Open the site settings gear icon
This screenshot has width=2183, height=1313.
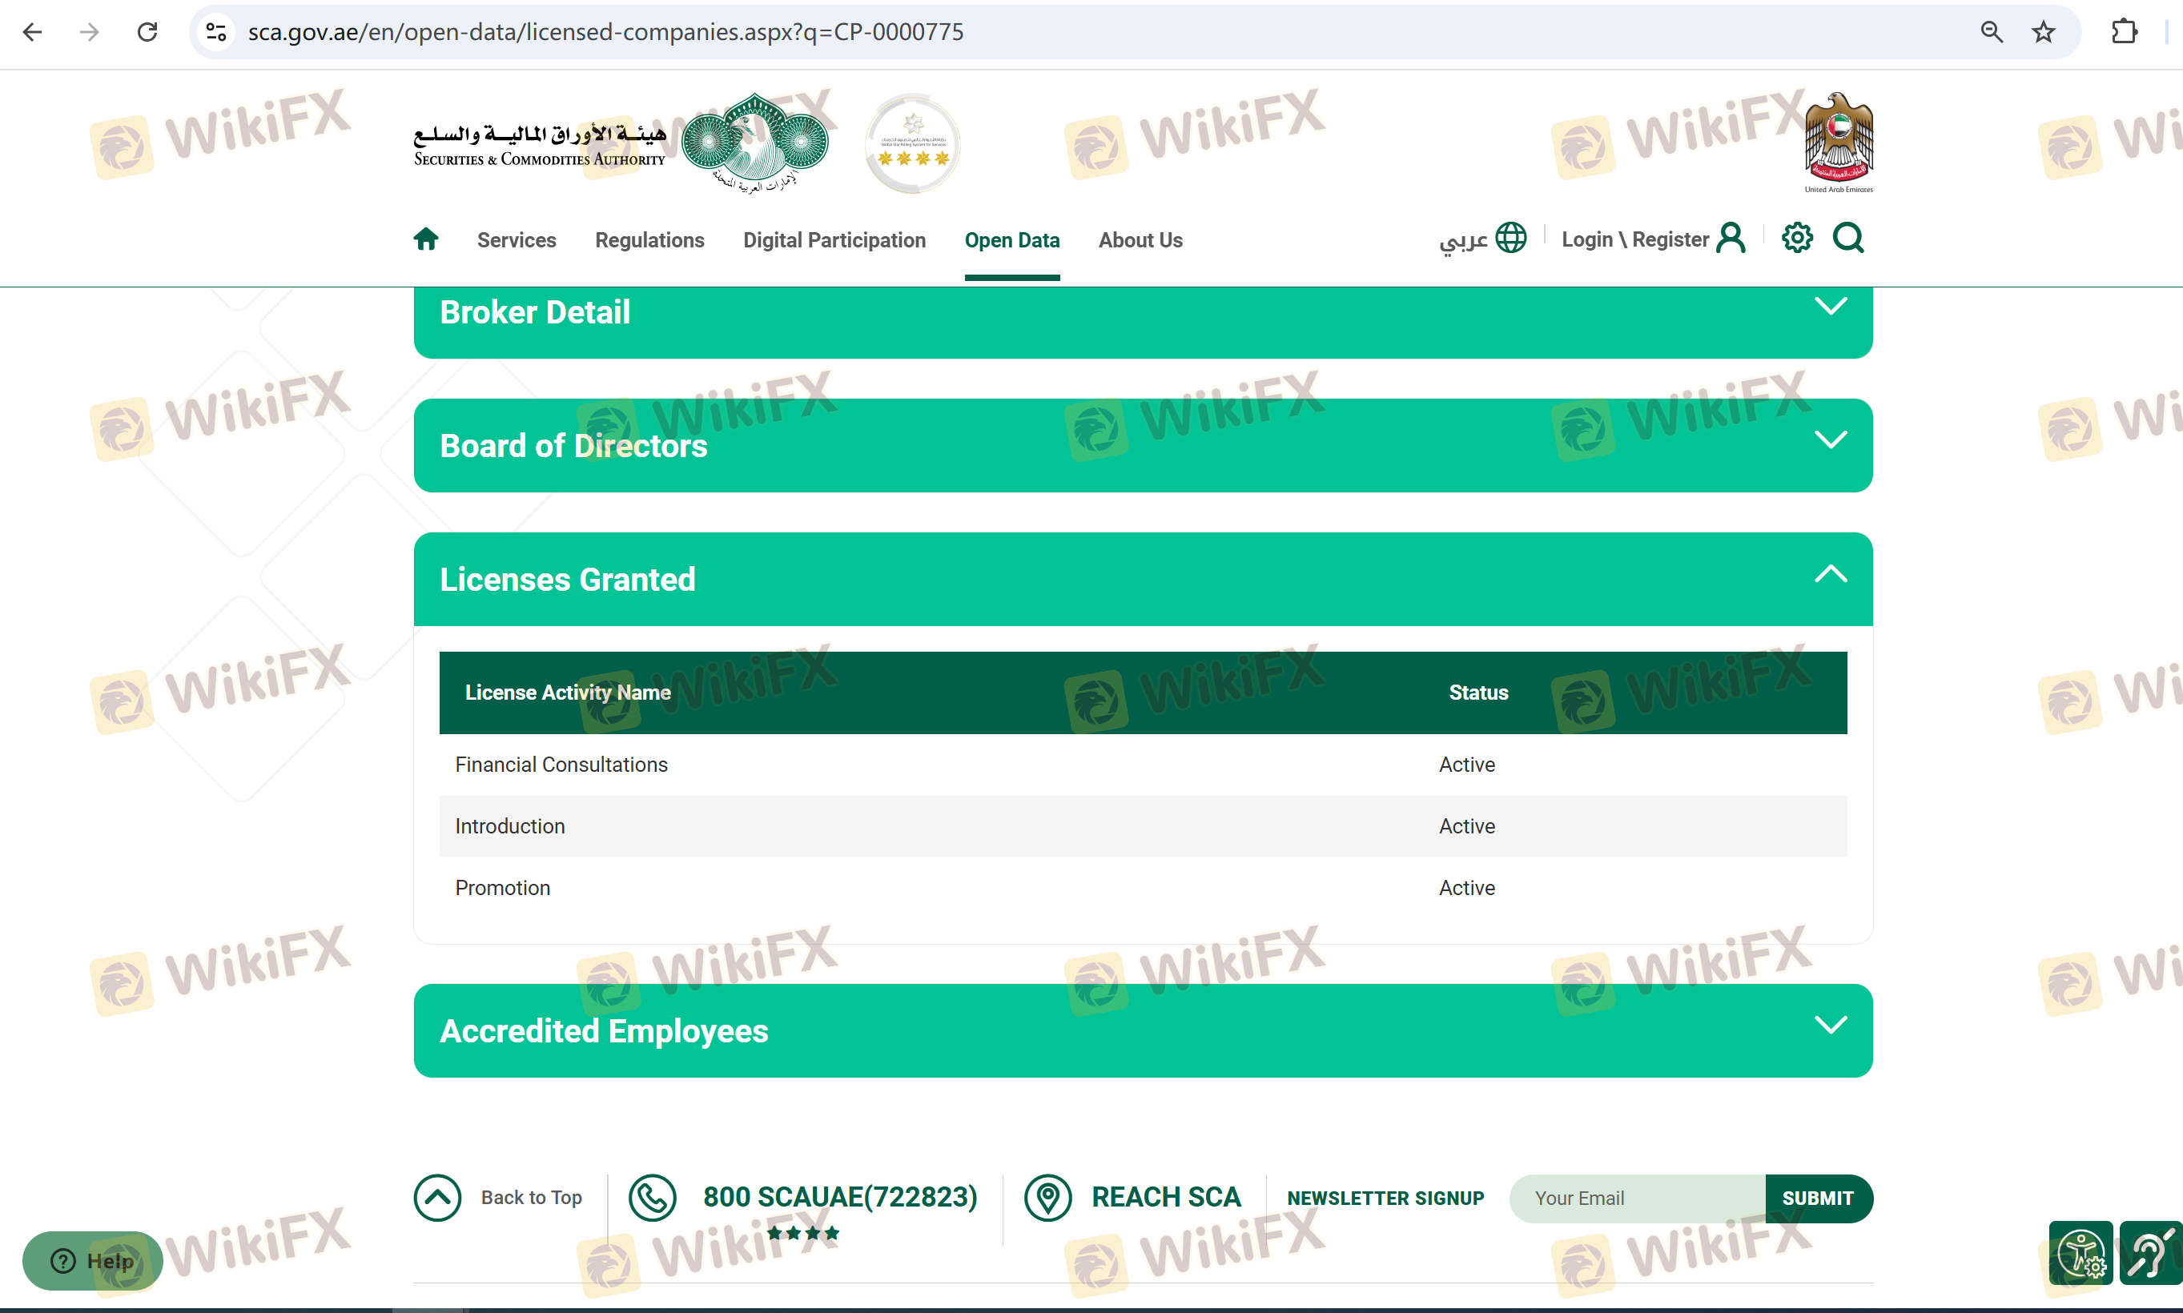(1796, 238)
